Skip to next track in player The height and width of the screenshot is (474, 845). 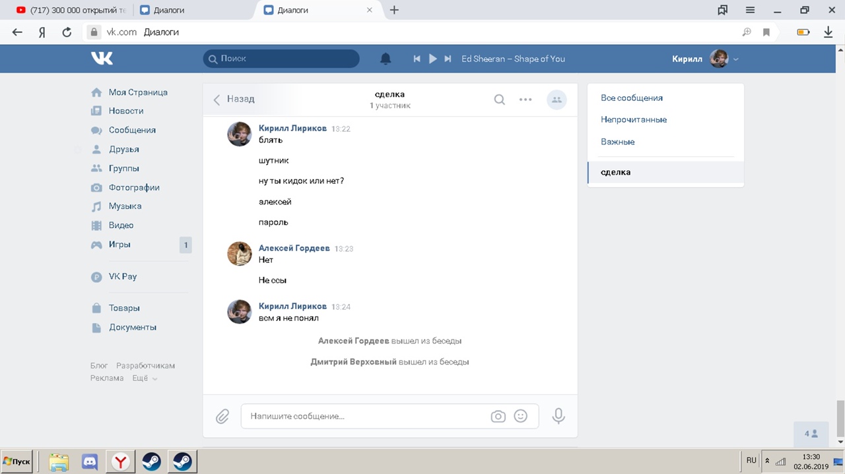coord(448,59)
